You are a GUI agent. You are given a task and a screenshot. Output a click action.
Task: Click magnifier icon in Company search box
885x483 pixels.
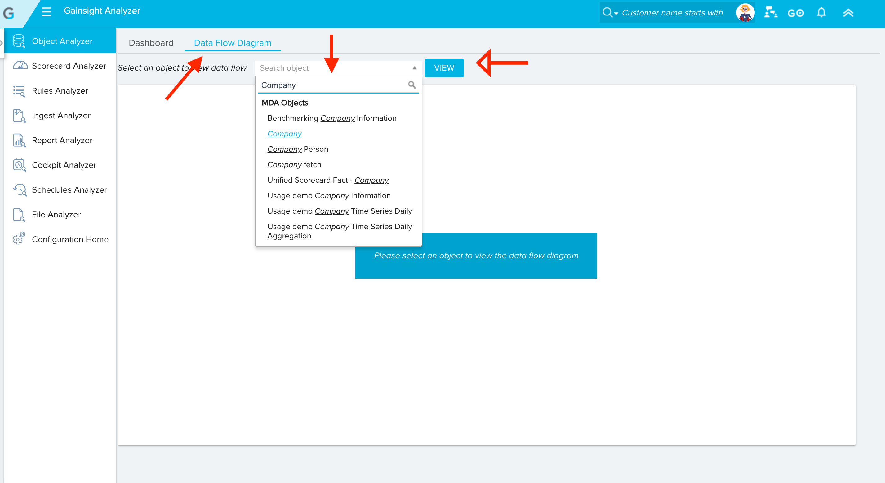point(411,85)
